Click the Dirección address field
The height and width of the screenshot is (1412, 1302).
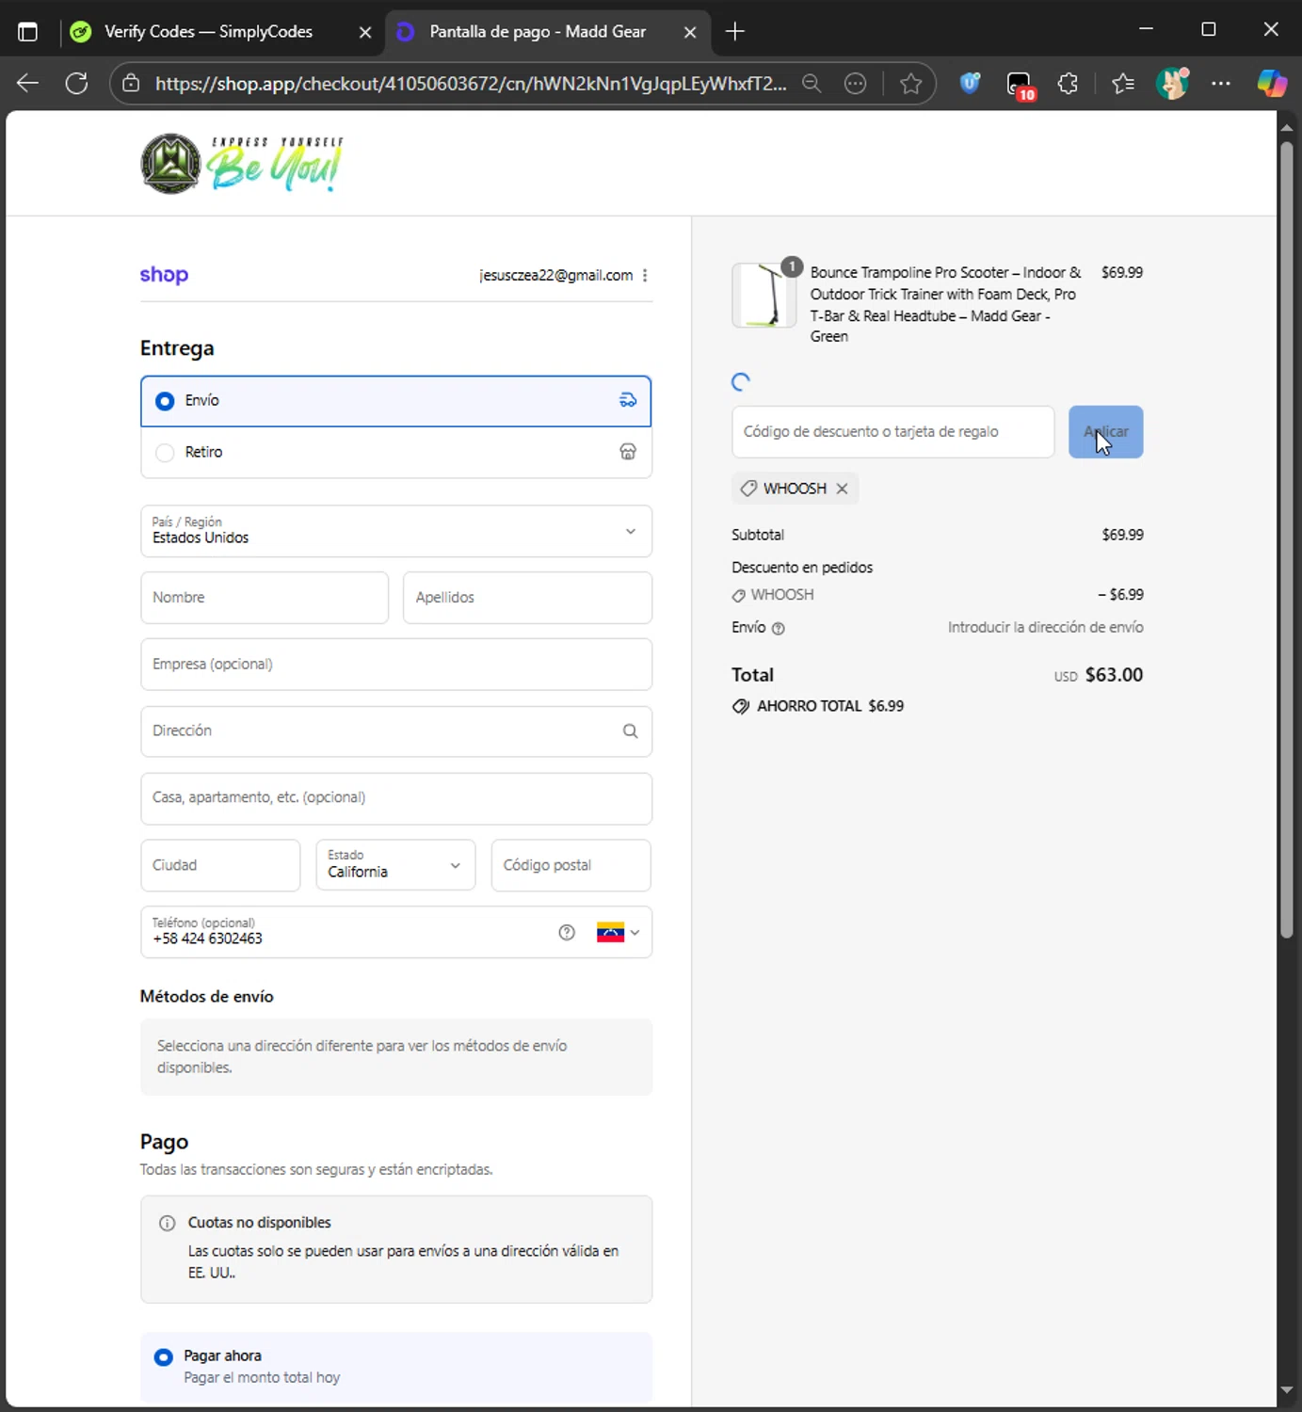tap(395, 731)
